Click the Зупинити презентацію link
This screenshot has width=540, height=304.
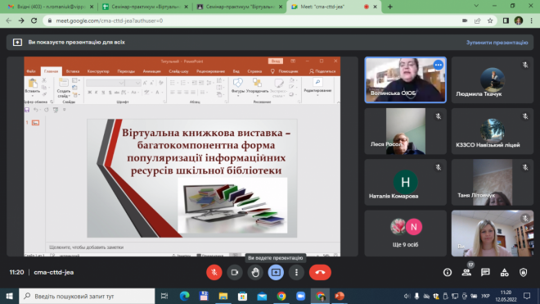click(x=497, y=43)
